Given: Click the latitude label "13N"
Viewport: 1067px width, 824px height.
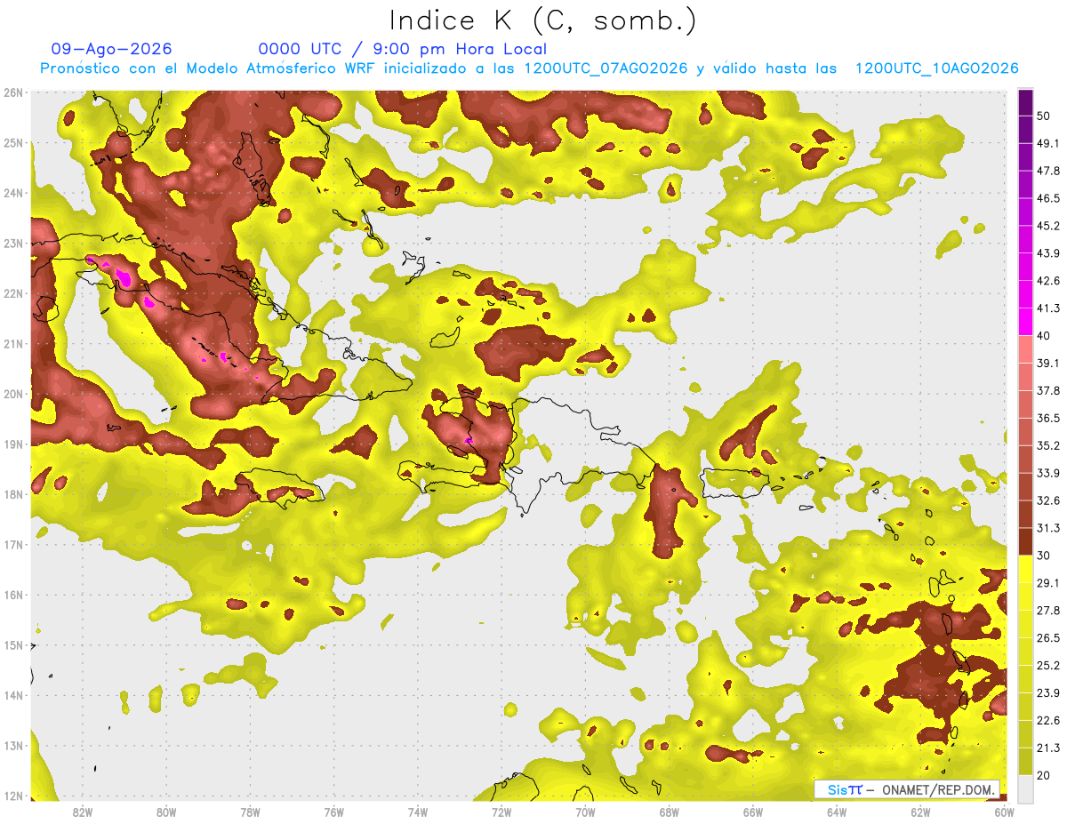Looking at the screenshot, I should coord(12,745).
